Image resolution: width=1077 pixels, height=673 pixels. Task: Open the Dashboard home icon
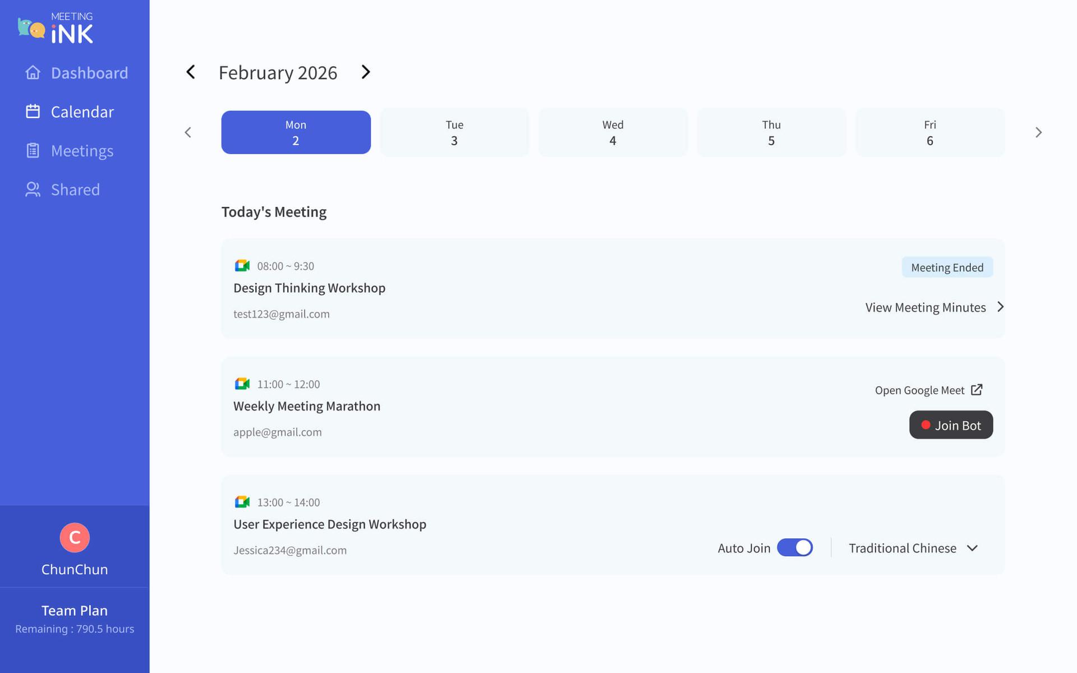(x=33, y=73)
